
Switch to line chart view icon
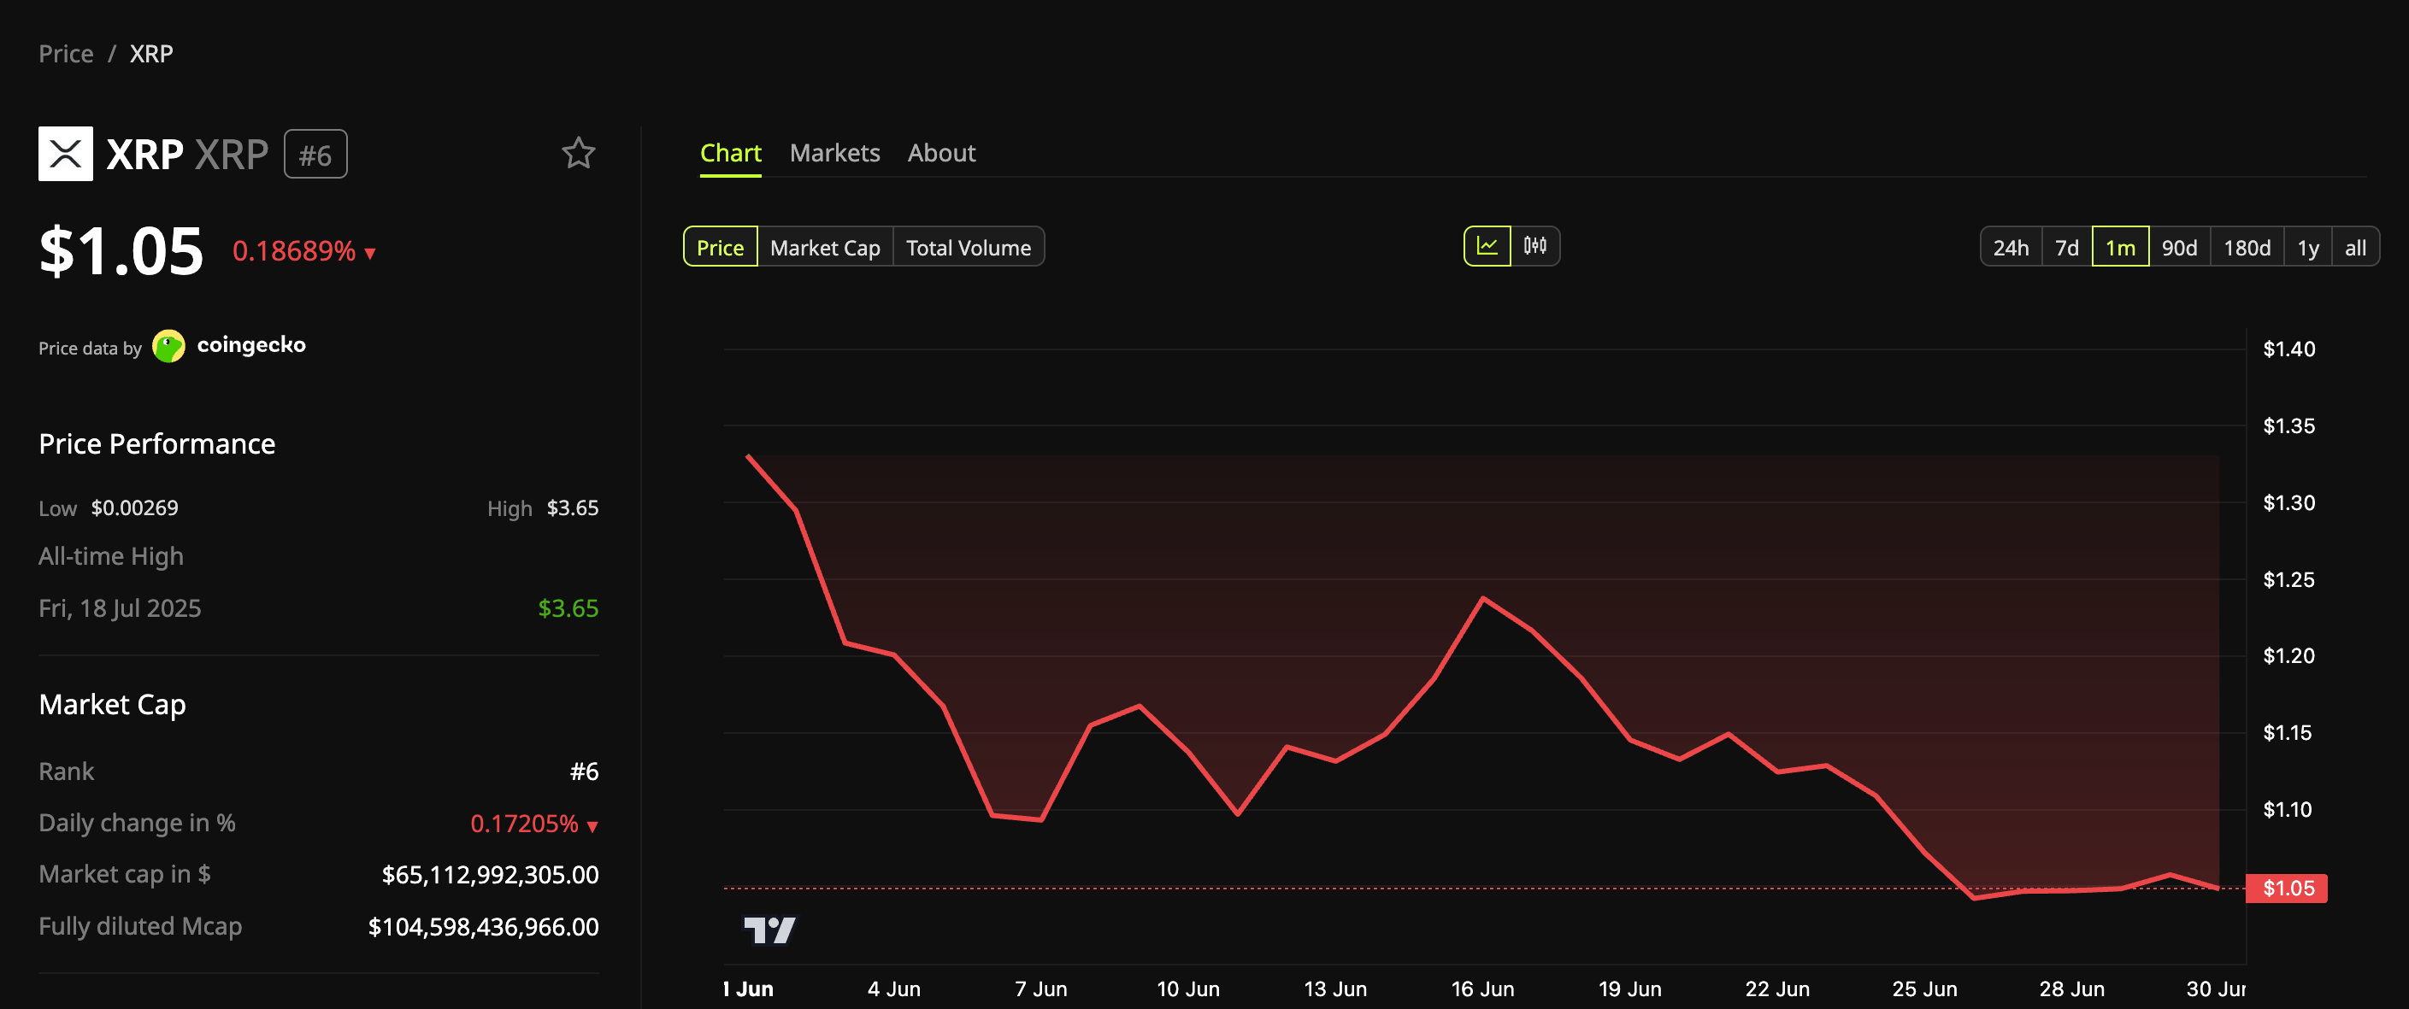1487,247
